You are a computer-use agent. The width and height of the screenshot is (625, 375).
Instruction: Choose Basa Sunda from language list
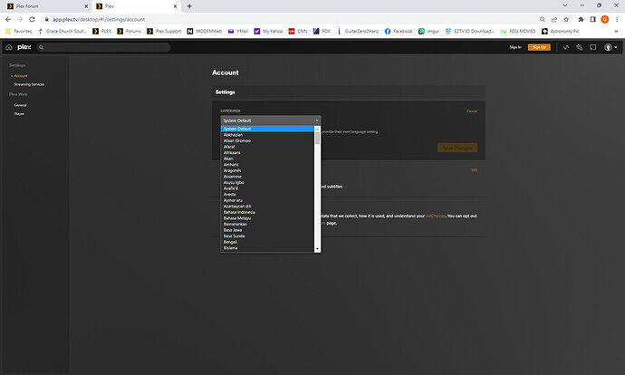[267, 236]
